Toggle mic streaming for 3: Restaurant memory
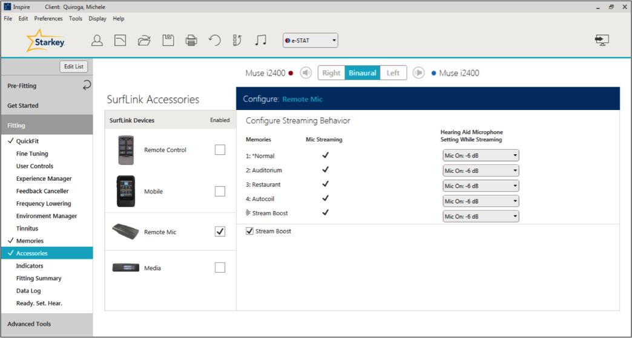 coord(325,184)
